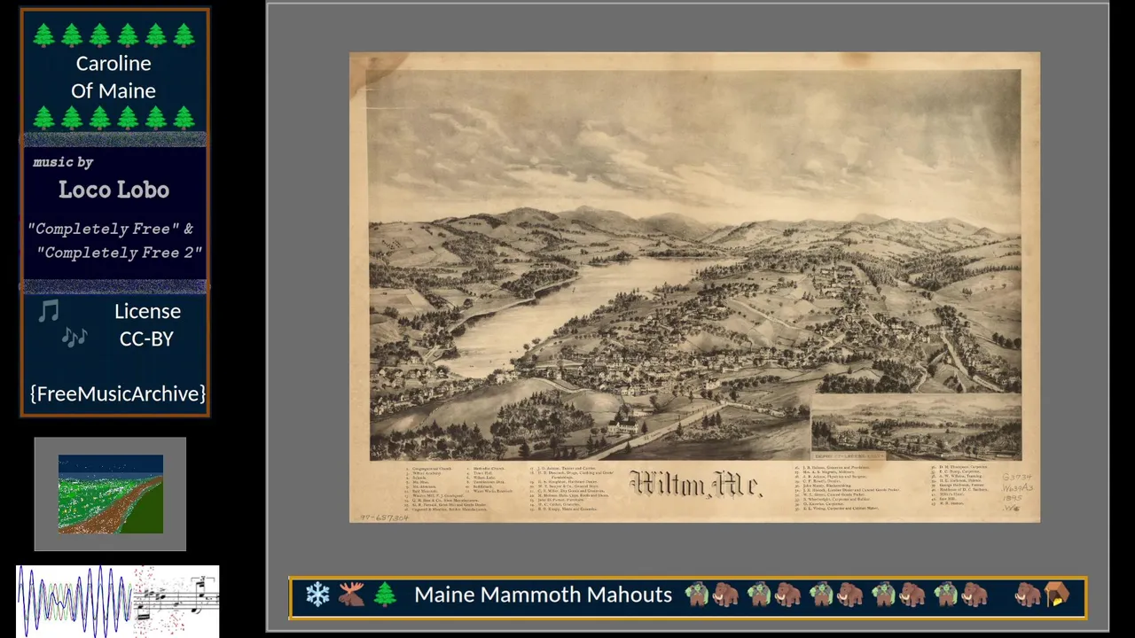Screen dimensions: 1135x638
Task: Click the 'License' label
Action: 147,311
